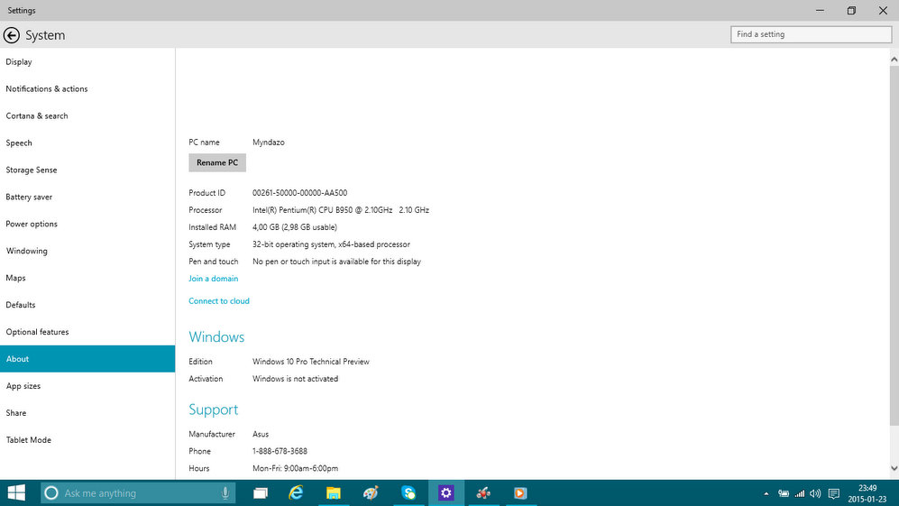
Task: Open Internet Explorer from the taskbar
Action: point(296,493)
